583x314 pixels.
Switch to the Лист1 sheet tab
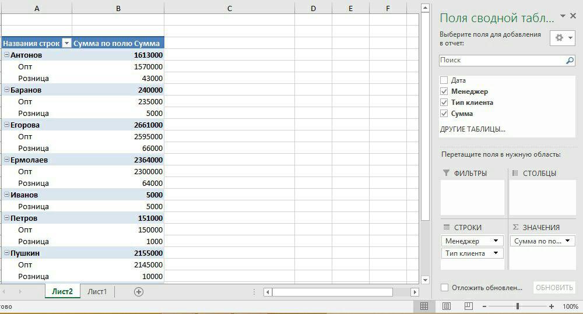click(x=97, y=292)
